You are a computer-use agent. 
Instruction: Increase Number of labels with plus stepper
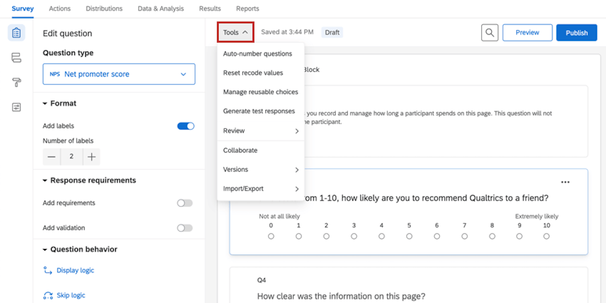point(91,157)
